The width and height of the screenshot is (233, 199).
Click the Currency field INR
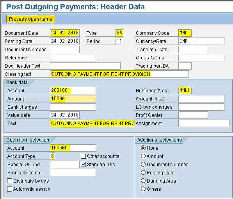(186, 41)
